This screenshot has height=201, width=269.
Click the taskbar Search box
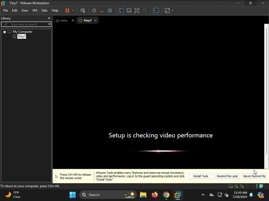point(108,195)
